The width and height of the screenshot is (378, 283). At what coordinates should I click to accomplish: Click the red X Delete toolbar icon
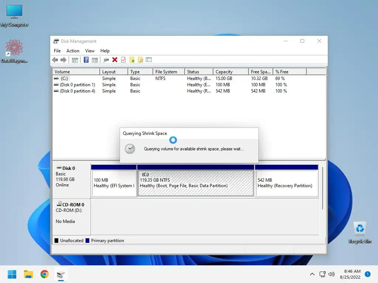pos(115,60)
